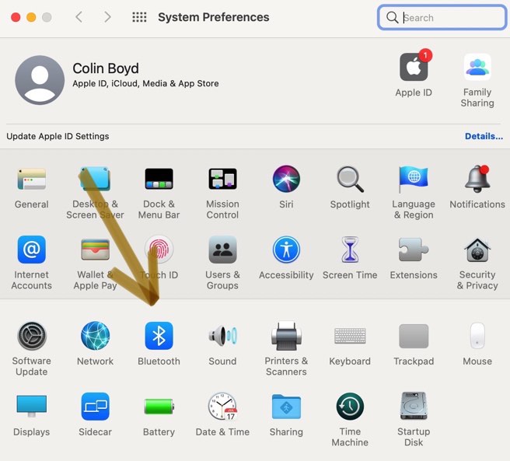The width and height of the screenshot is (510, 461).
Task: Open the Siri preference pane
Action: (286, 180)
